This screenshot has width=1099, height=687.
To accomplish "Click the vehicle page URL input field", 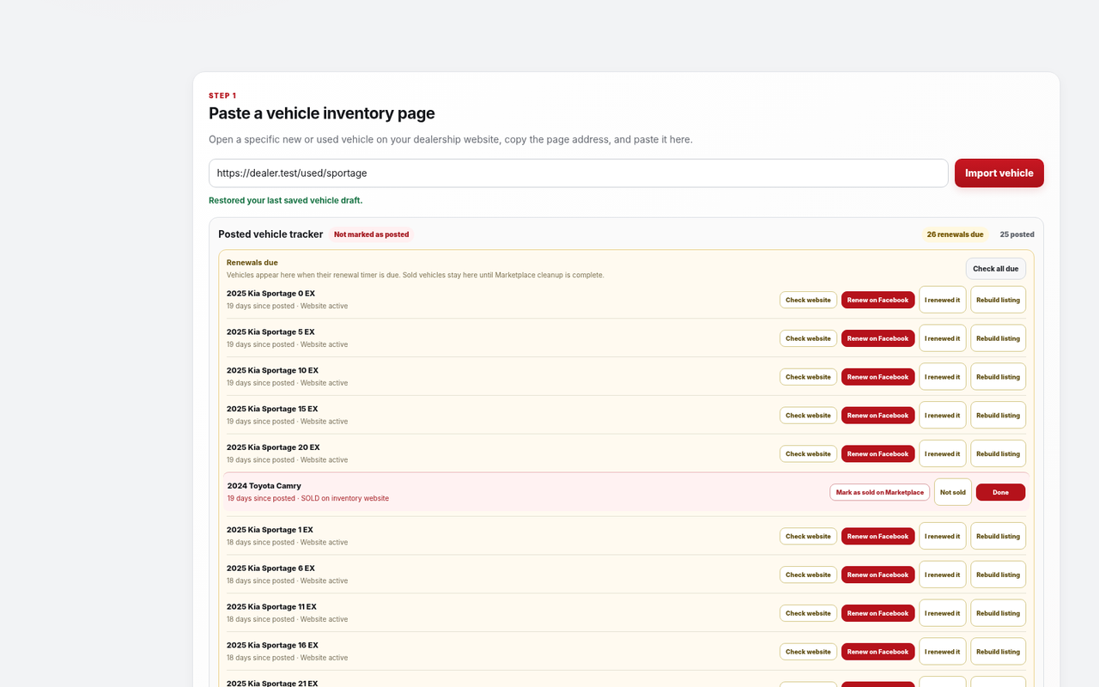I will point(578,173).
